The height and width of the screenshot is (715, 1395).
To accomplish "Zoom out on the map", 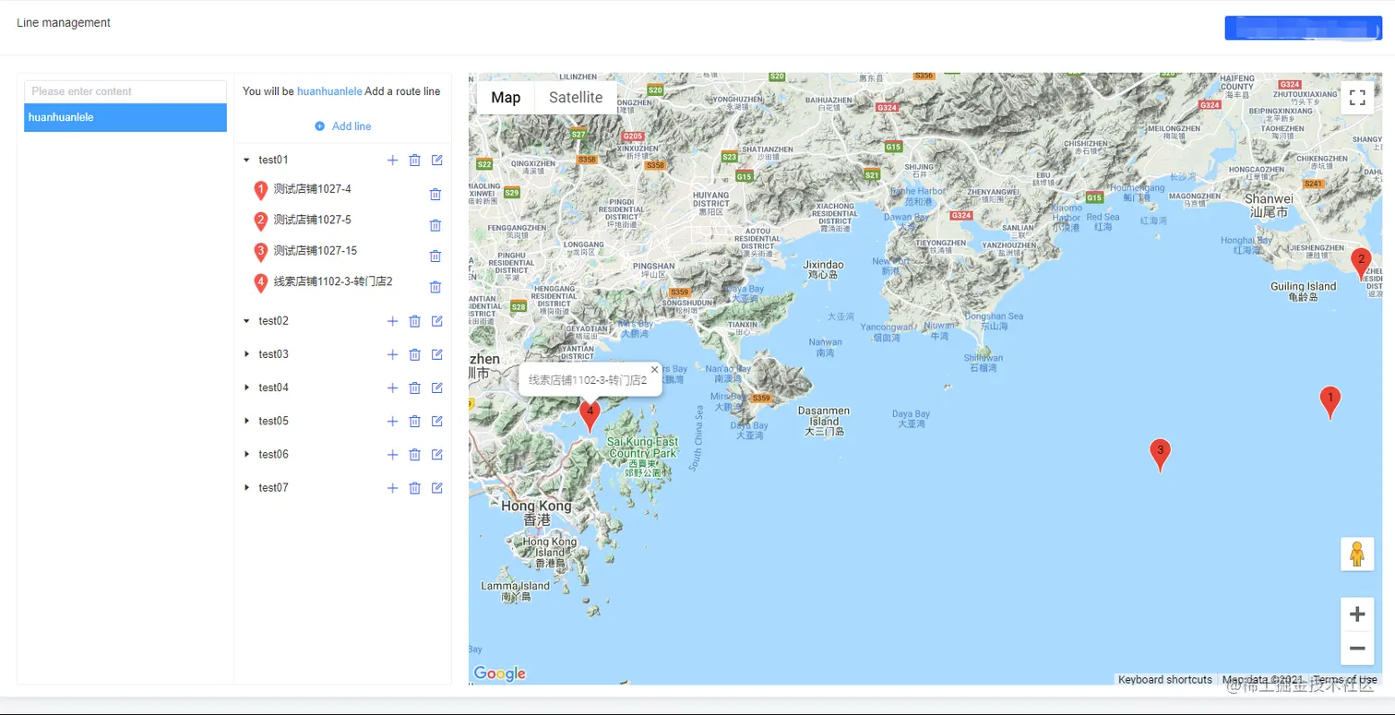I will [x=1357, y=649].
